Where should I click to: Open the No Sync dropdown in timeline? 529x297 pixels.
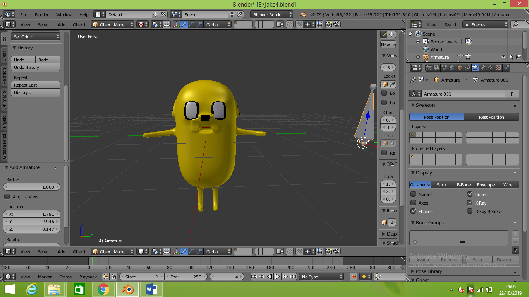pos(321,277)
